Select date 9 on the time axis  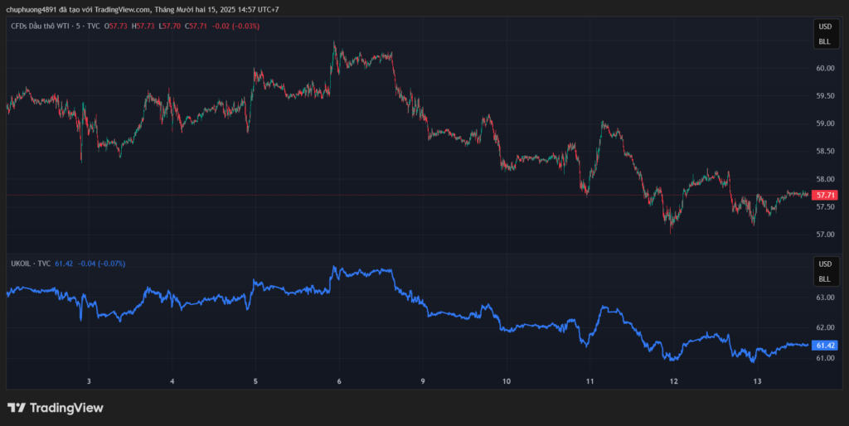point(423,381)
